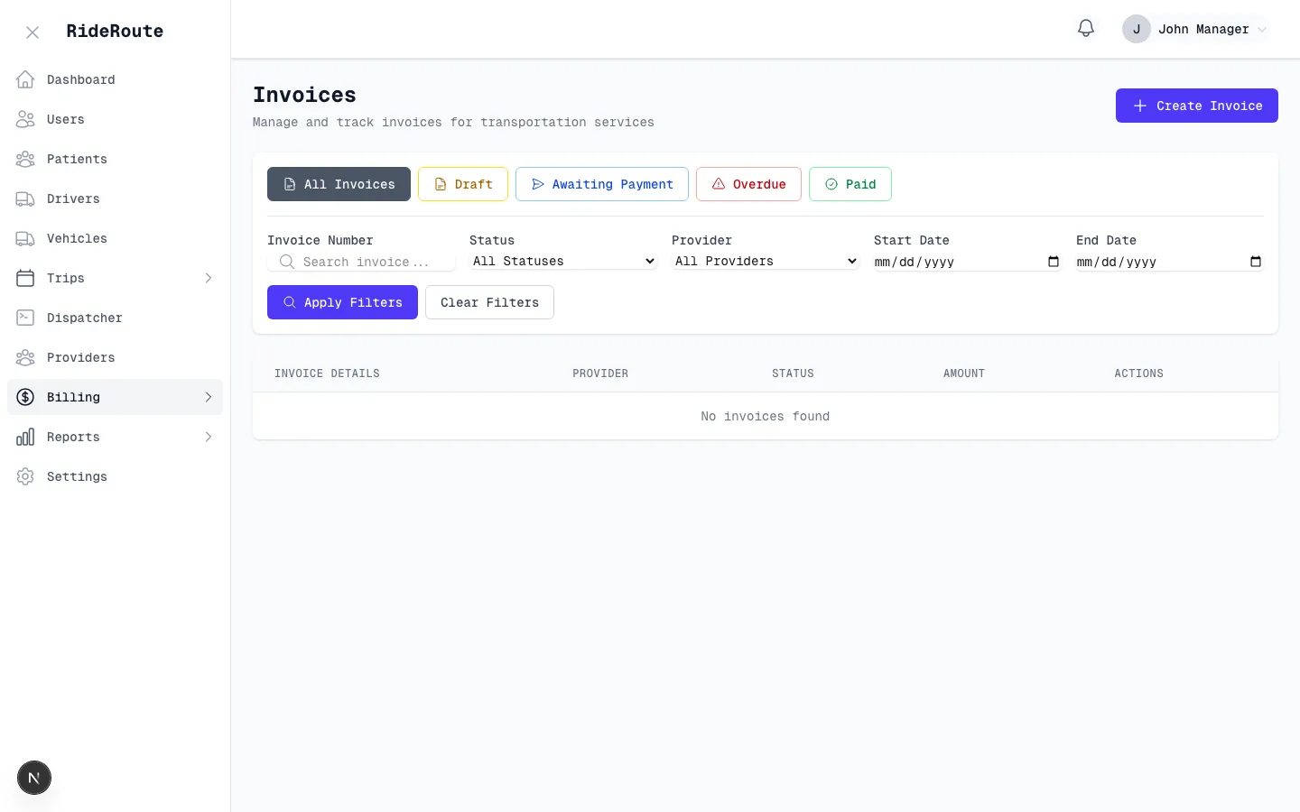The width and height of the screenshot is (1300, 812).
Task: Click the warning triangle on Overdue
Action: [x=719, y=184]
